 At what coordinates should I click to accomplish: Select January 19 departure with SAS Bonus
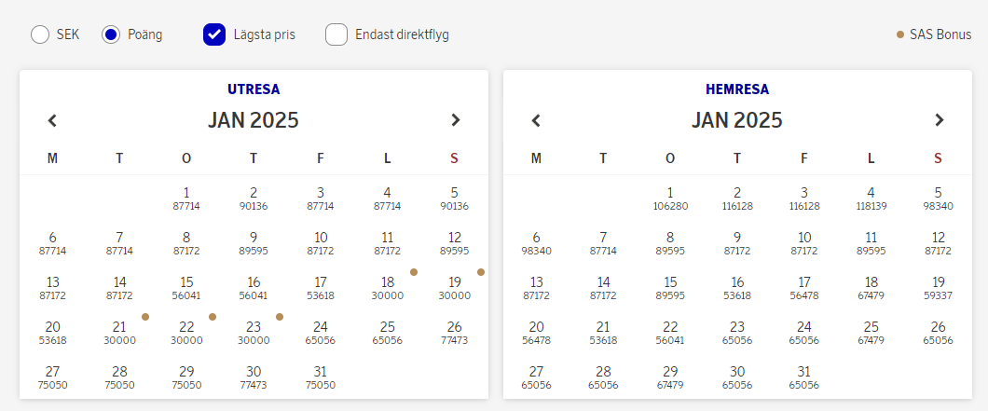point(455,287)
